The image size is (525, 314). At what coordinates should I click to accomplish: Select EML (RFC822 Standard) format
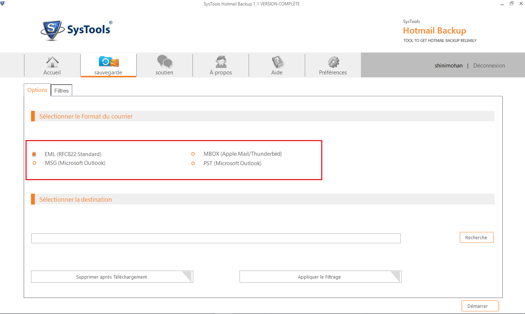(34, 154)
